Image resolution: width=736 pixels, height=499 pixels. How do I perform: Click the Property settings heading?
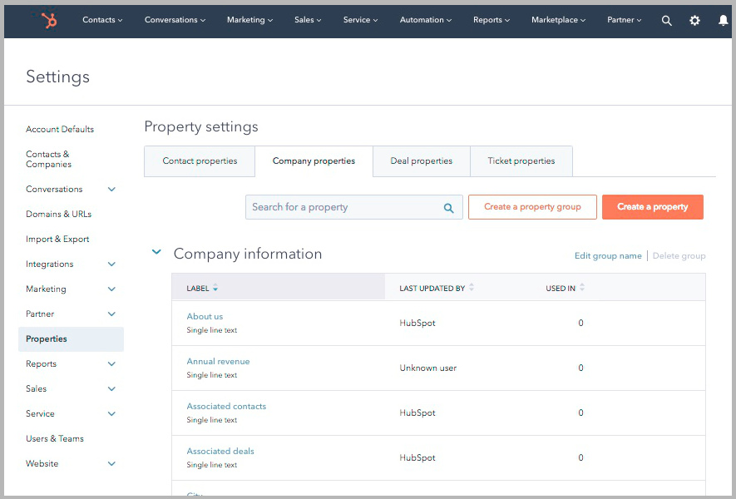pos(201,126)
